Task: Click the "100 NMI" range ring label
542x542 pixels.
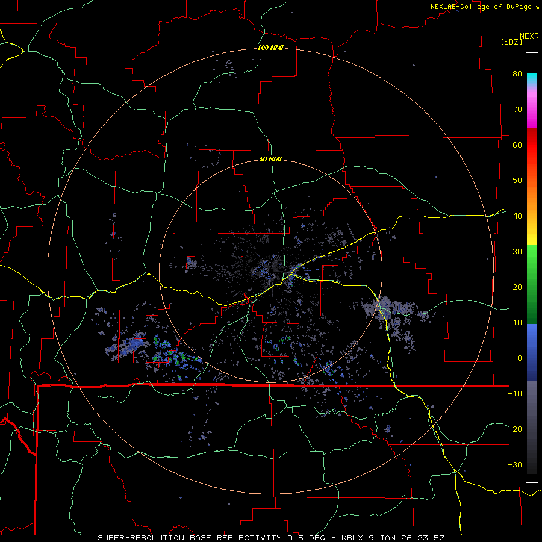Action: coord(270,48)
